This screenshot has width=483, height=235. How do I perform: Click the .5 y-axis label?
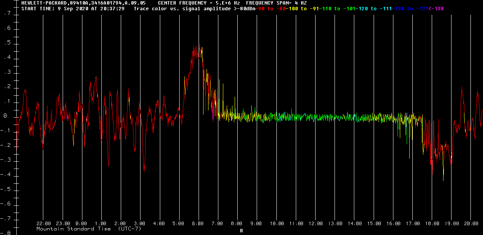pos(7,43)
